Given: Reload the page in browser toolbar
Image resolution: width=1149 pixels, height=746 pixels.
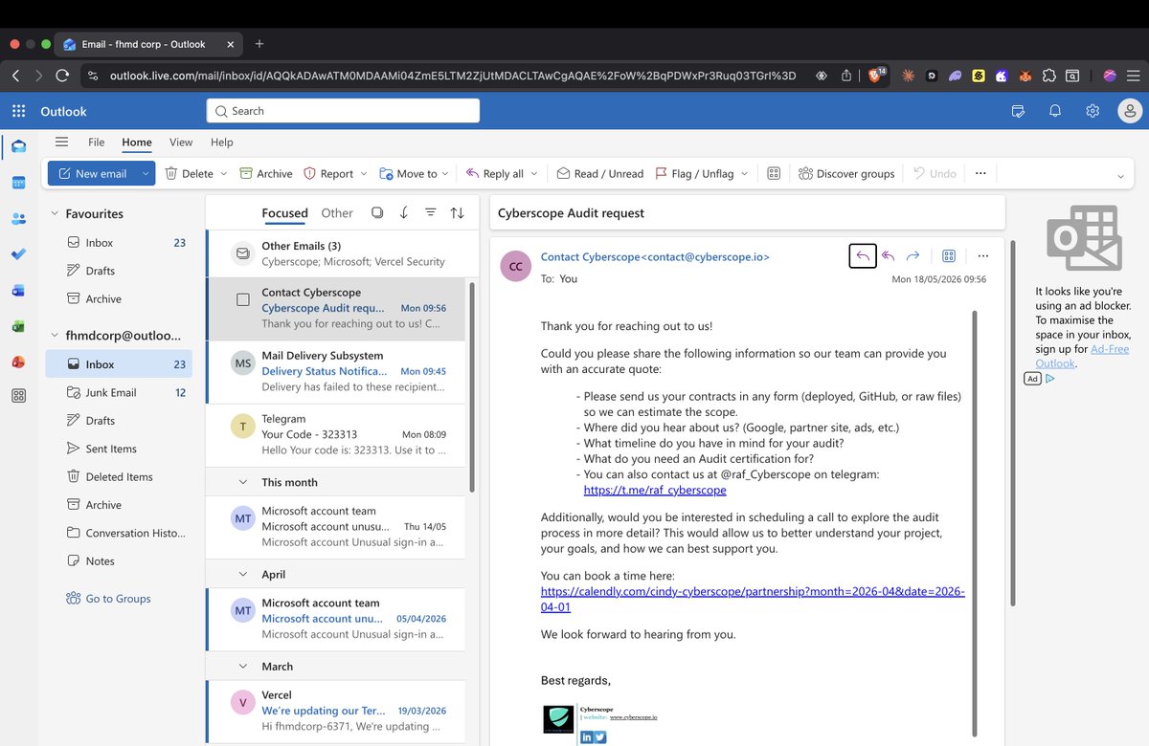Looking at the screenshot, I should 62,76.
